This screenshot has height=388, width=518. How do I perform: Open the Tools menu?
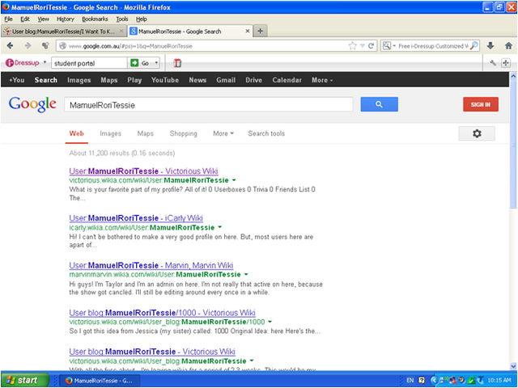[122, 19]
